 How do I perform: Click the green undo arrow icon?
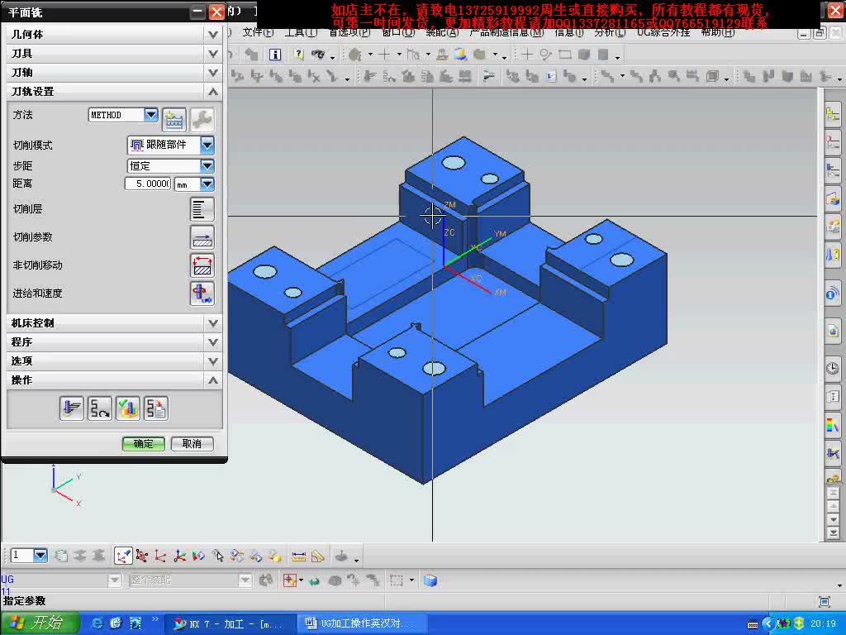pos(315,581)
